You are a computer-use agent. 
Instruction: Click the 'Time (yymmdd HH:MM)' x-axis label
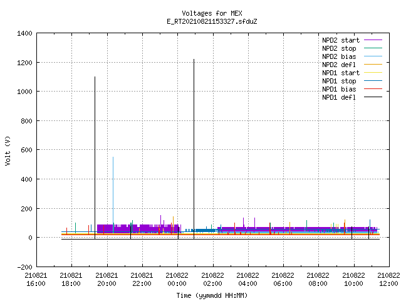[212, 295]
